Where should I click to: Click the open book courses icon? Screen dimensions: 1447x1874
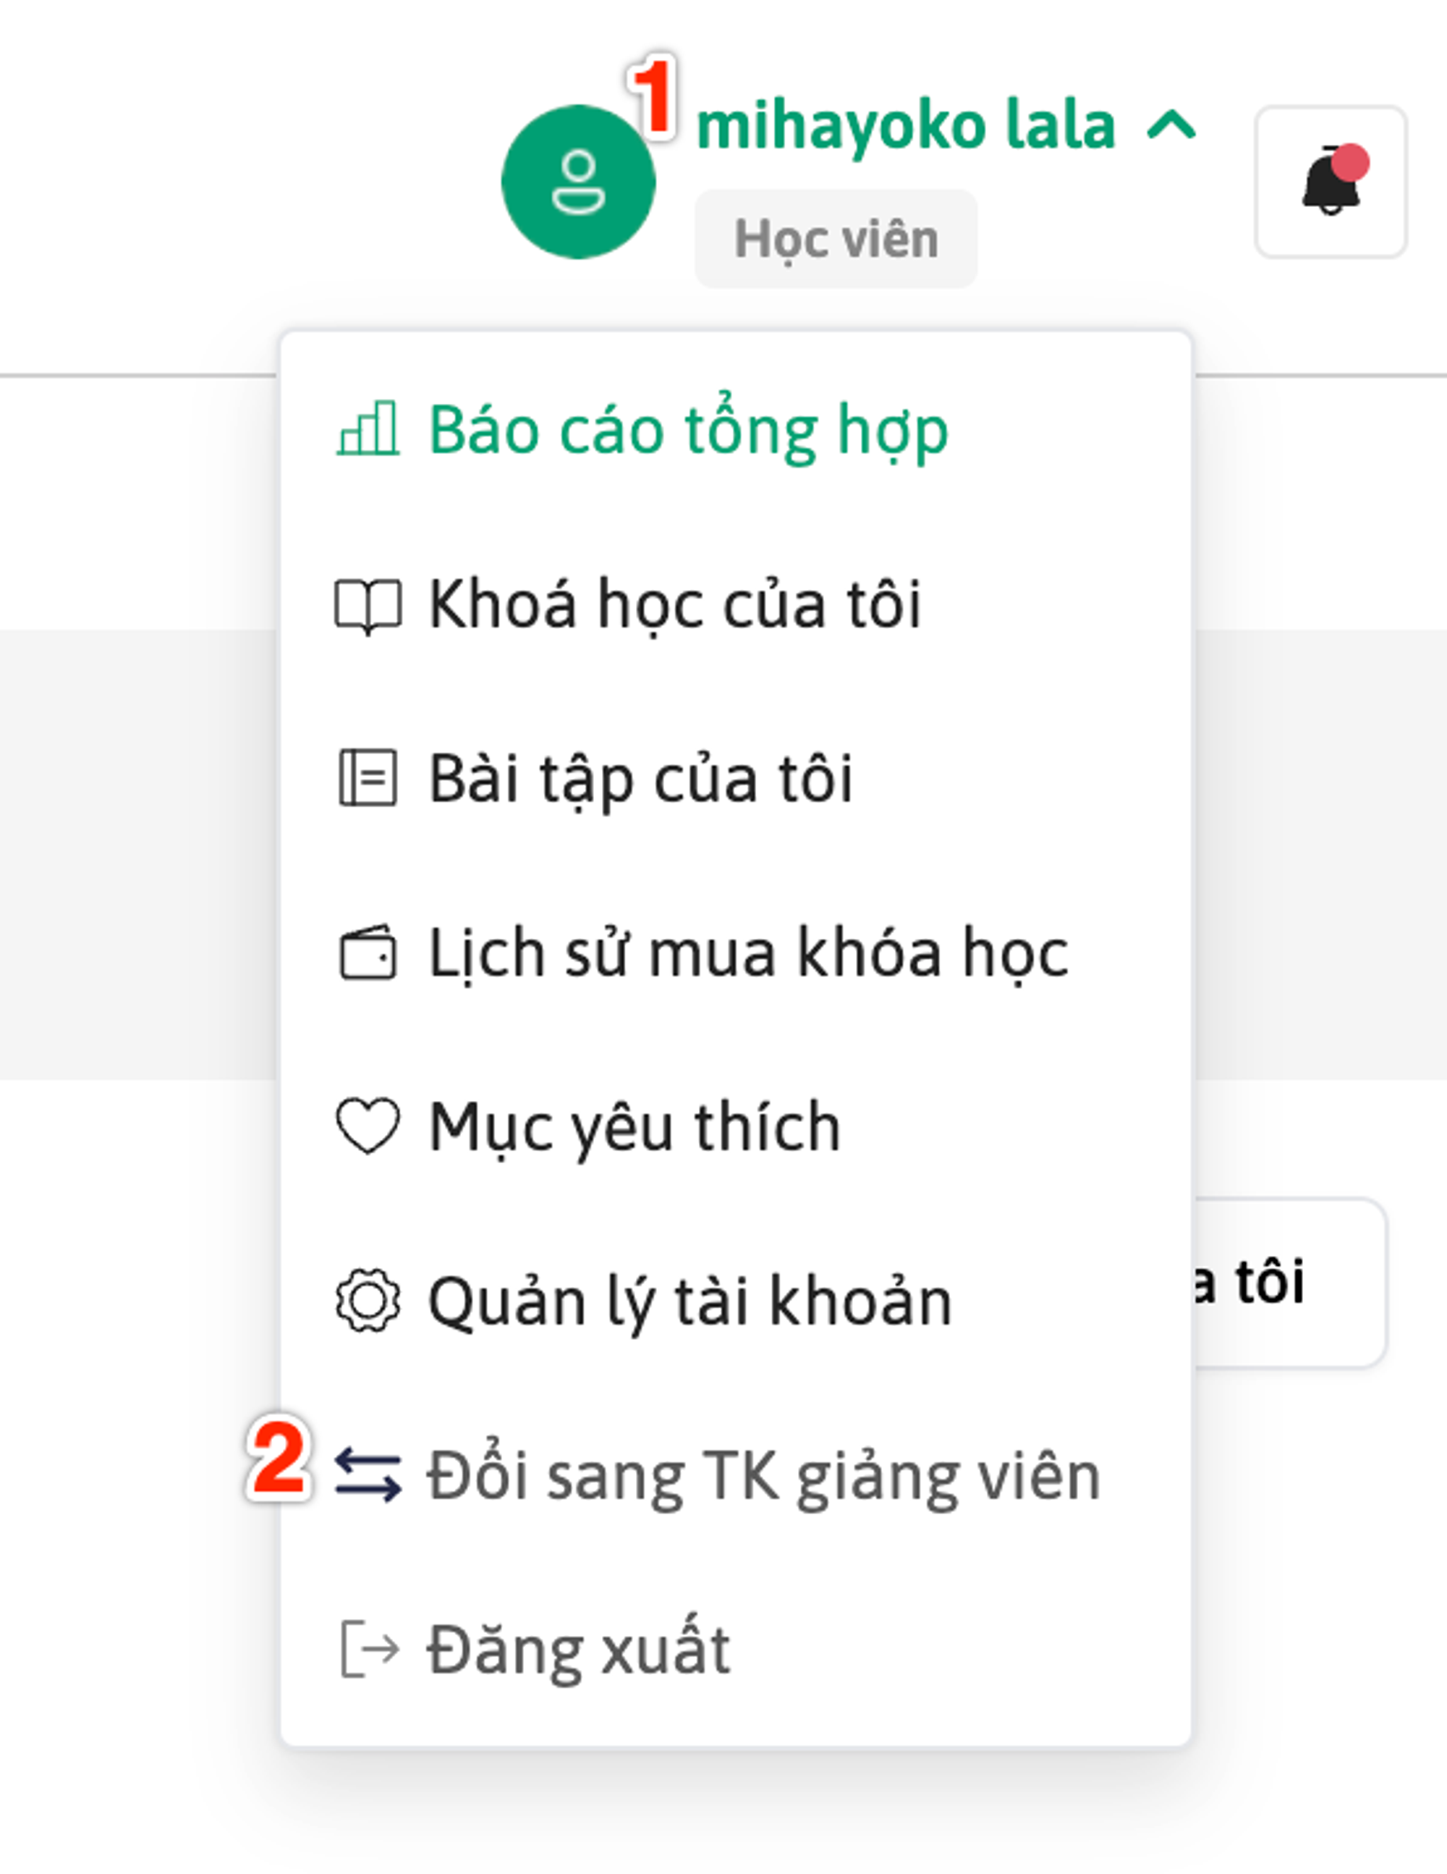(368, 606)
